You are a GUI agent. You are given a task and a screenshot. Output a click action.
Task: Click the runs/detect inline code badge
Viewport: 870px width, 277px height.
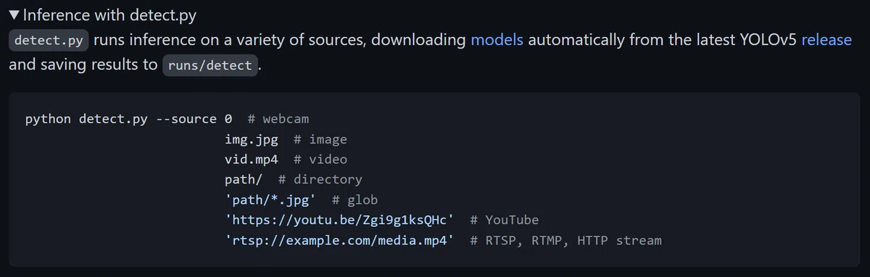click(210, 65)
